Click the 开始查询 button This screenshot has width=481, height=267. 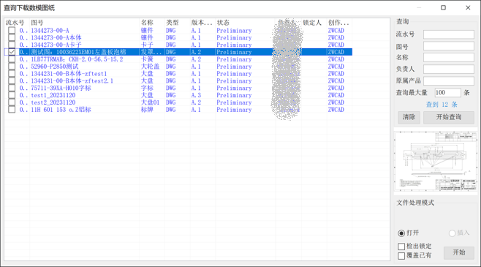[x=449, y=117]
